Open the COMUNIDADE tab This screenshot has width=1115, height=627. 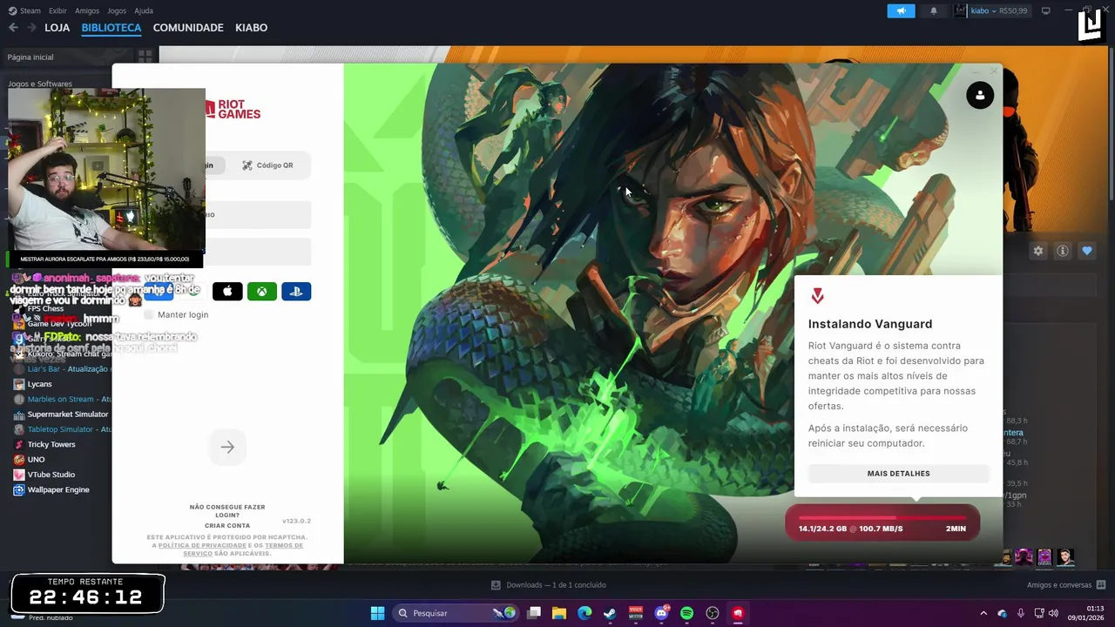[188, 28]
